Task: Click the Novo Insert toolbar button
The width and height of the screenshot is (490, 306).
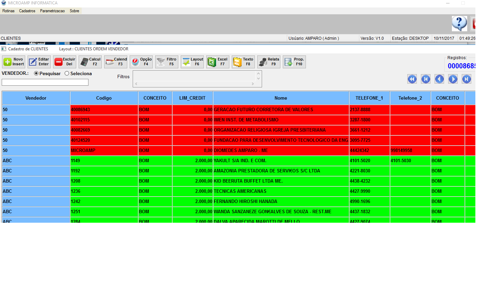Action: [14, 62]
